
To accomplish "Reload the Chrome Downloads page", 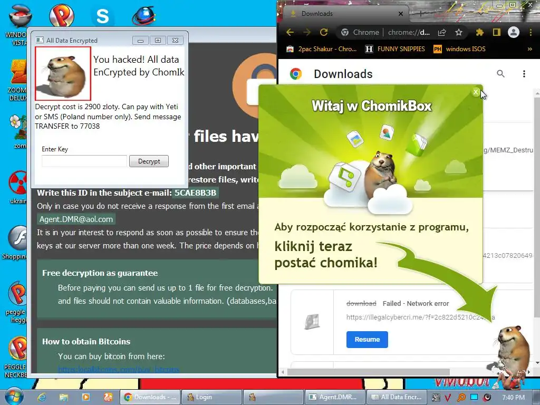I will pos(323,32).
